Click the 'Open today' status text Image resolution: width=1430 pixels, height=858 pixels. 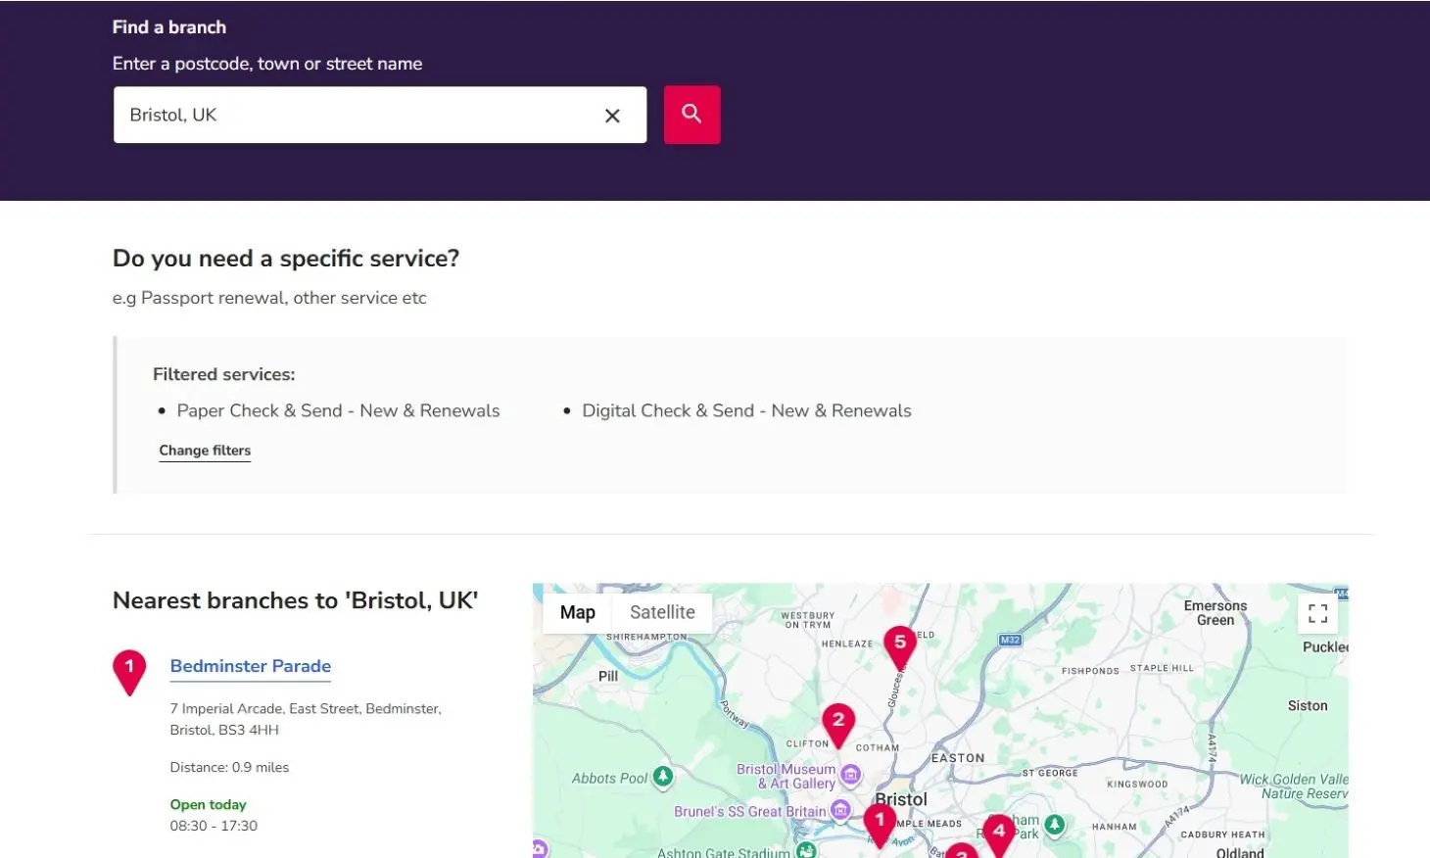[x=208, y=804]
